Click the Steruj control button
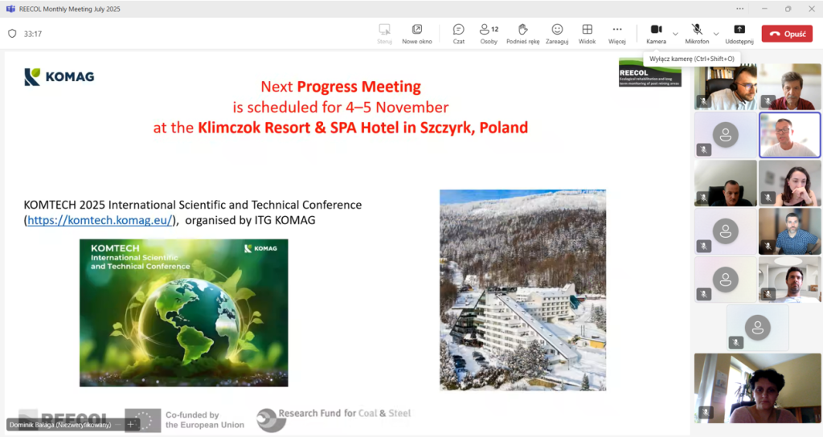The height and width of the screenshot is (437, 823). (x=384, y=34)
